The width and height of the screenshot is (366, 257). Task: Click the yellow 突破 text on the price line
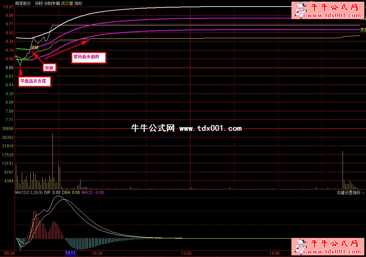(x=34, y=47)
